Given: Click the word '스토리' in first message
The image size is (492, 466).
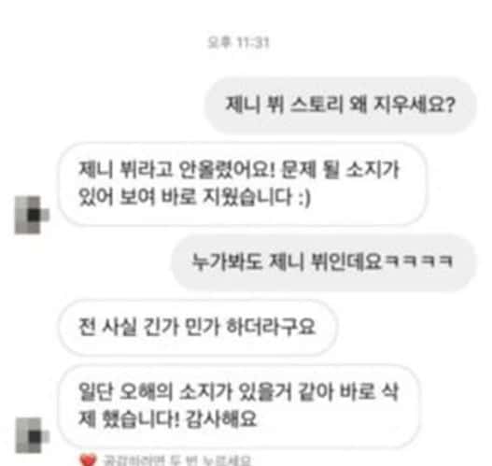Looking at the screenshot, I should tap(316, 105).
